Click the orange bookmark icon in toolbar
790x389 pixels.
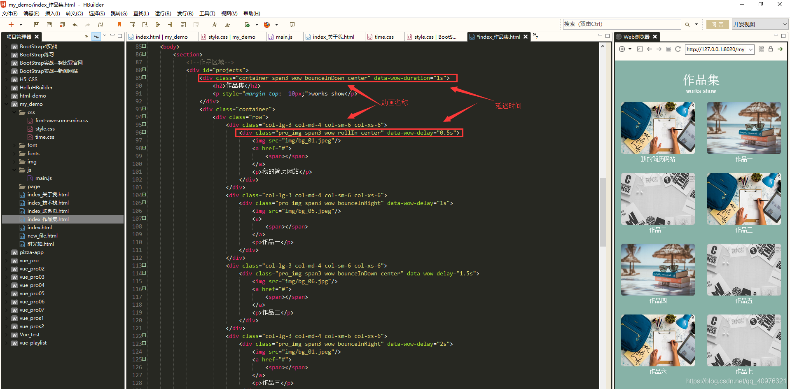click(x=119, y=25)
